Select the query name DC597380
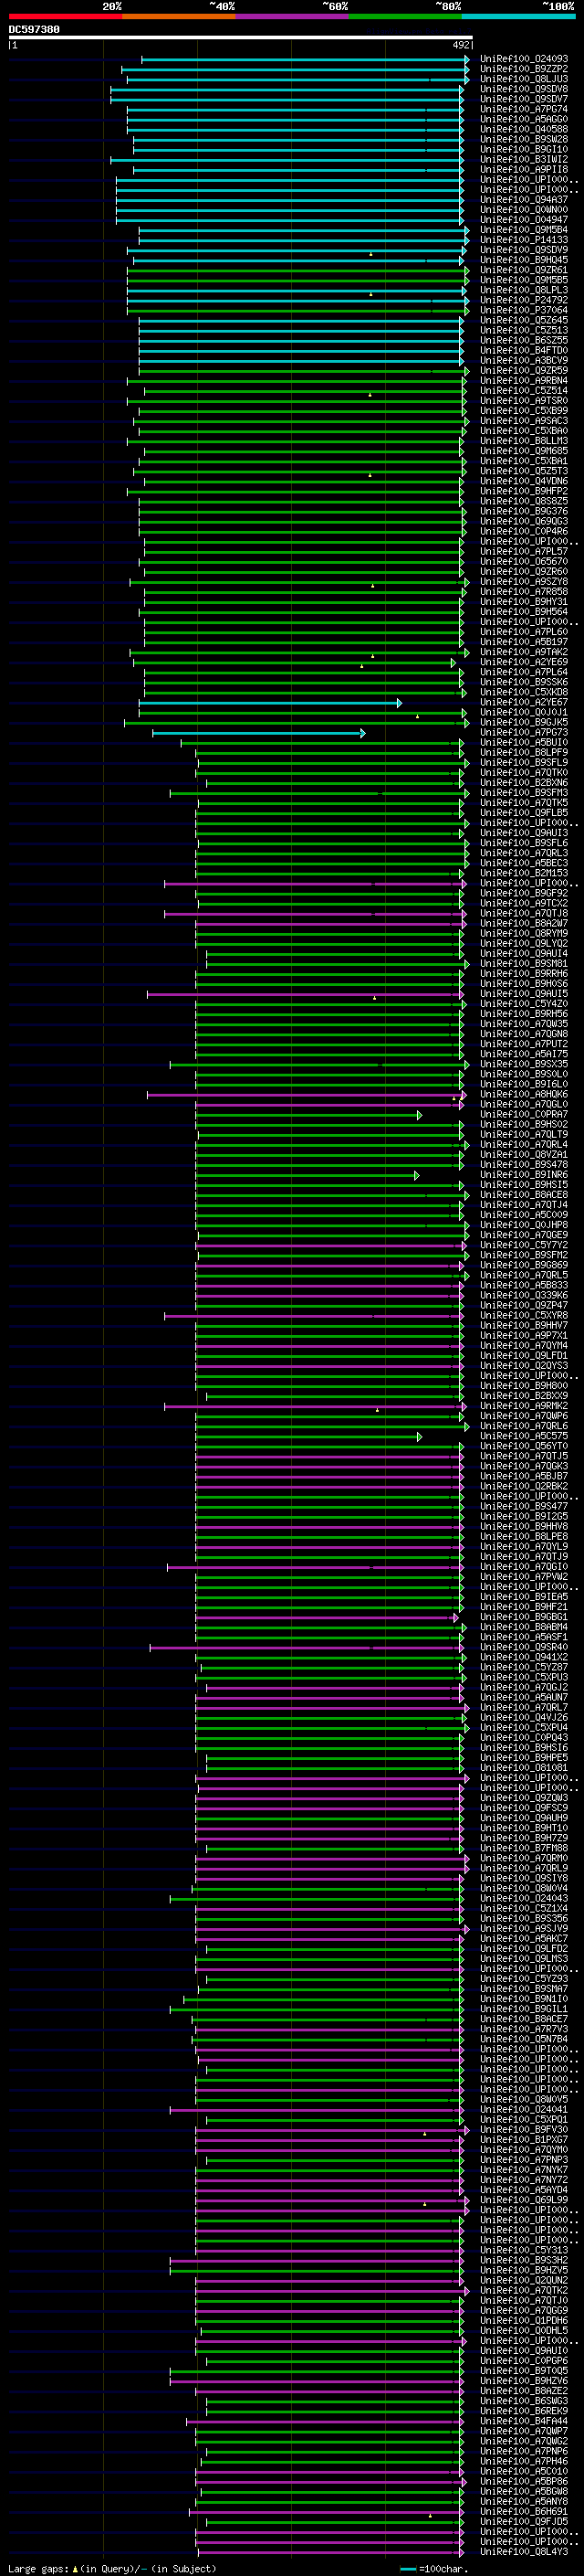This screenshot has width=584, height=2576. pyautogui.click(x=34, y=30)
